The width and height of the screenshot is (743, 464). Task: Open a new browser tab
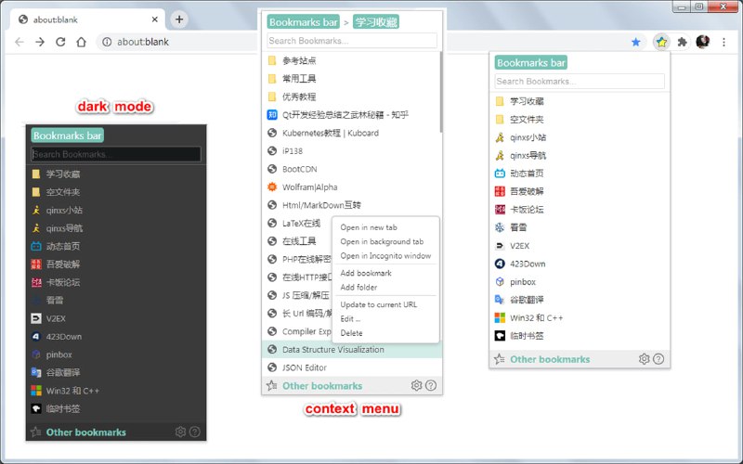(179, 19)
